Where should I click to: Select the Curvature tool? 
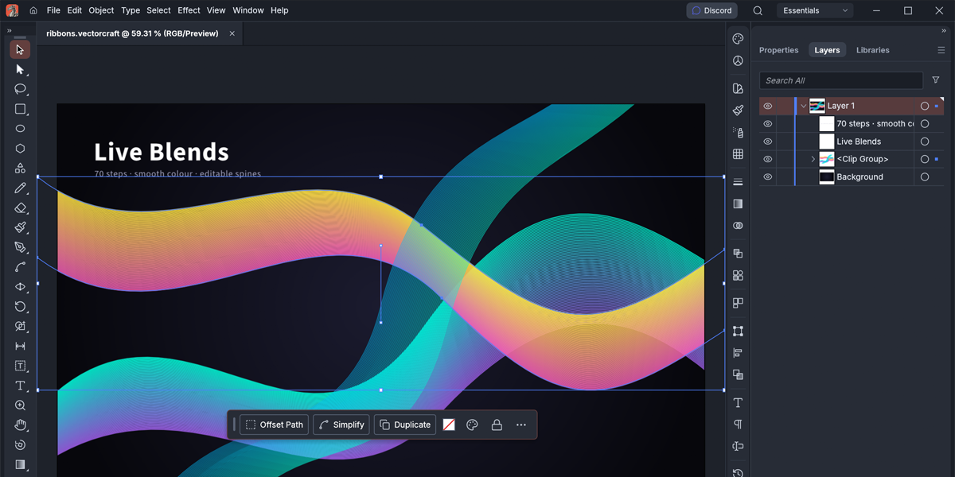pyautogui.click(x=20, y=267)
